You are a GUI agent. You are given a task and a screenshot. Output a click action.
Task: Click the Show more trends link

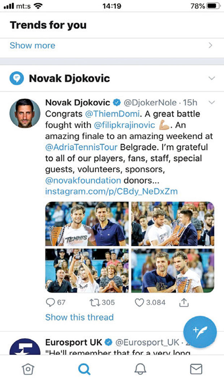pos(33,45)
